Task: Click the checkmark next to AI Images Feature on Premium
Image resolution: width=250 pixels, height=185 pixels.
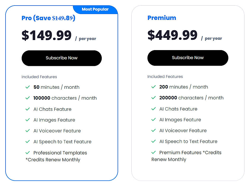Action: point(153,120)
